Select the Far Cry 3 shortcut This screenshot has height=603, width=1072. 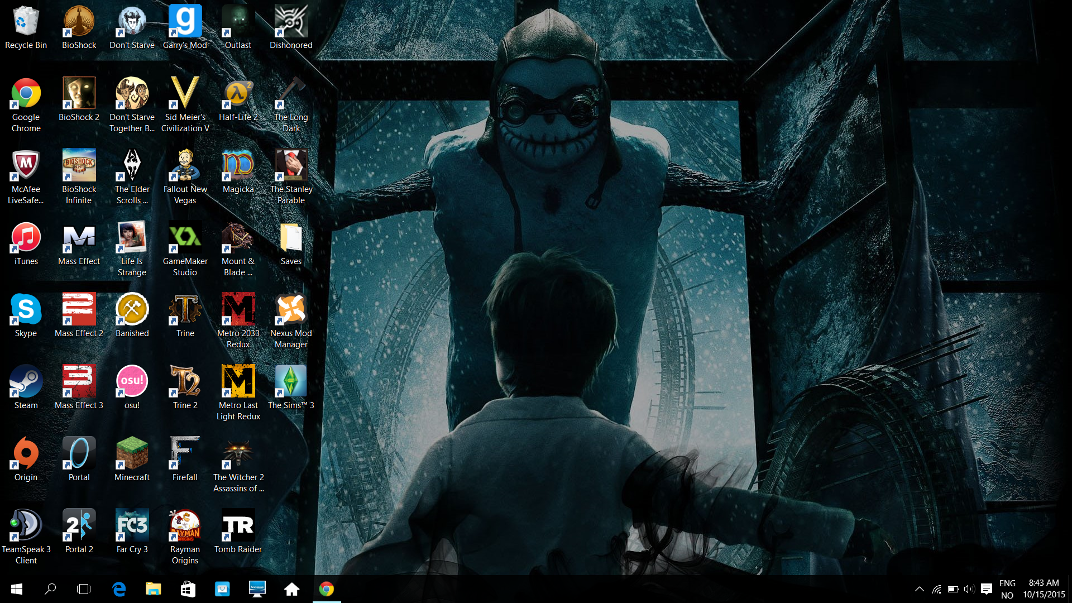coord(132,525)
